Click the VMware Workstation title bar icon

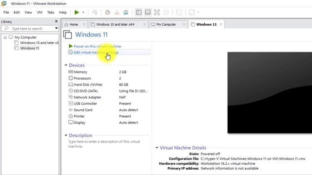pyautogui.click(x=4, y=3)
